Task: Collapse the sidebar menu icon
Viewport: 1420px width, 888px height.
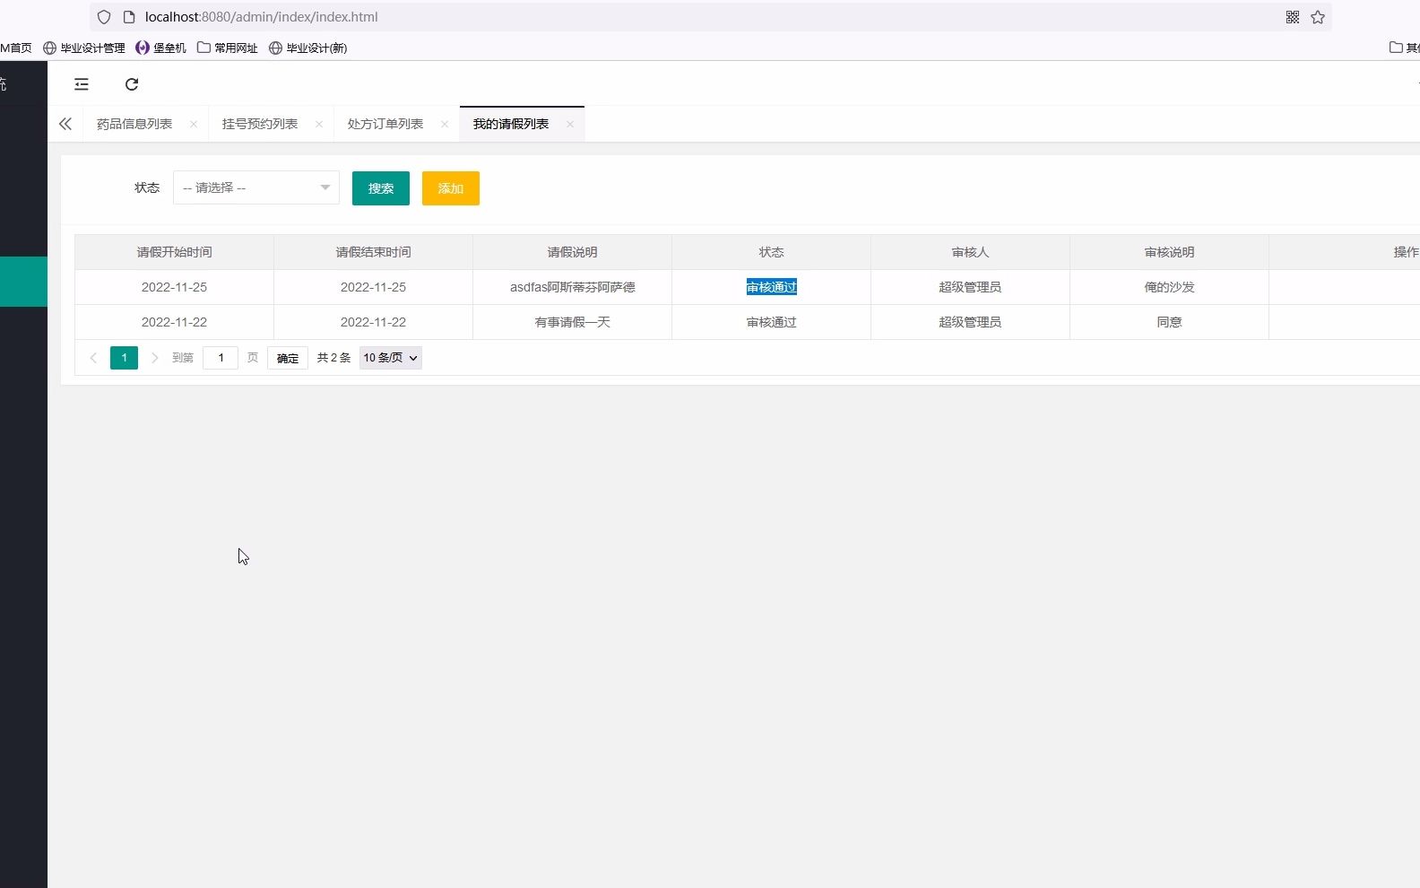Action: click(x=82, y=84)
